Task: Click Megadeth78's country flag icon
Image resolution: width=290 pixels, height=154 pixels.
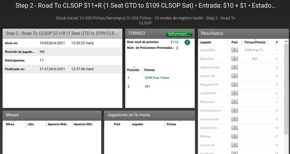Action: pos(234,85)
